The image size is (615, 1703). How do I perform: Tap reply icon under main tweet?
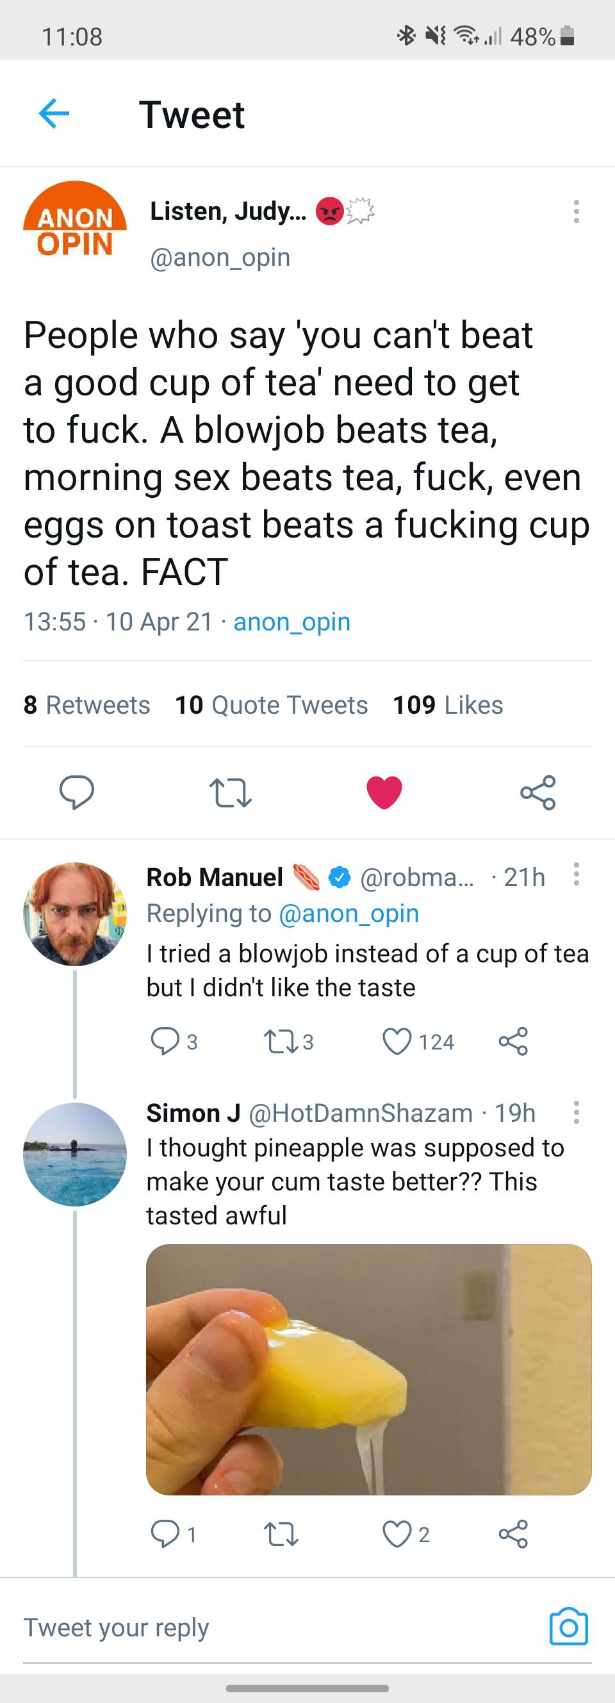tap(77, 792)
